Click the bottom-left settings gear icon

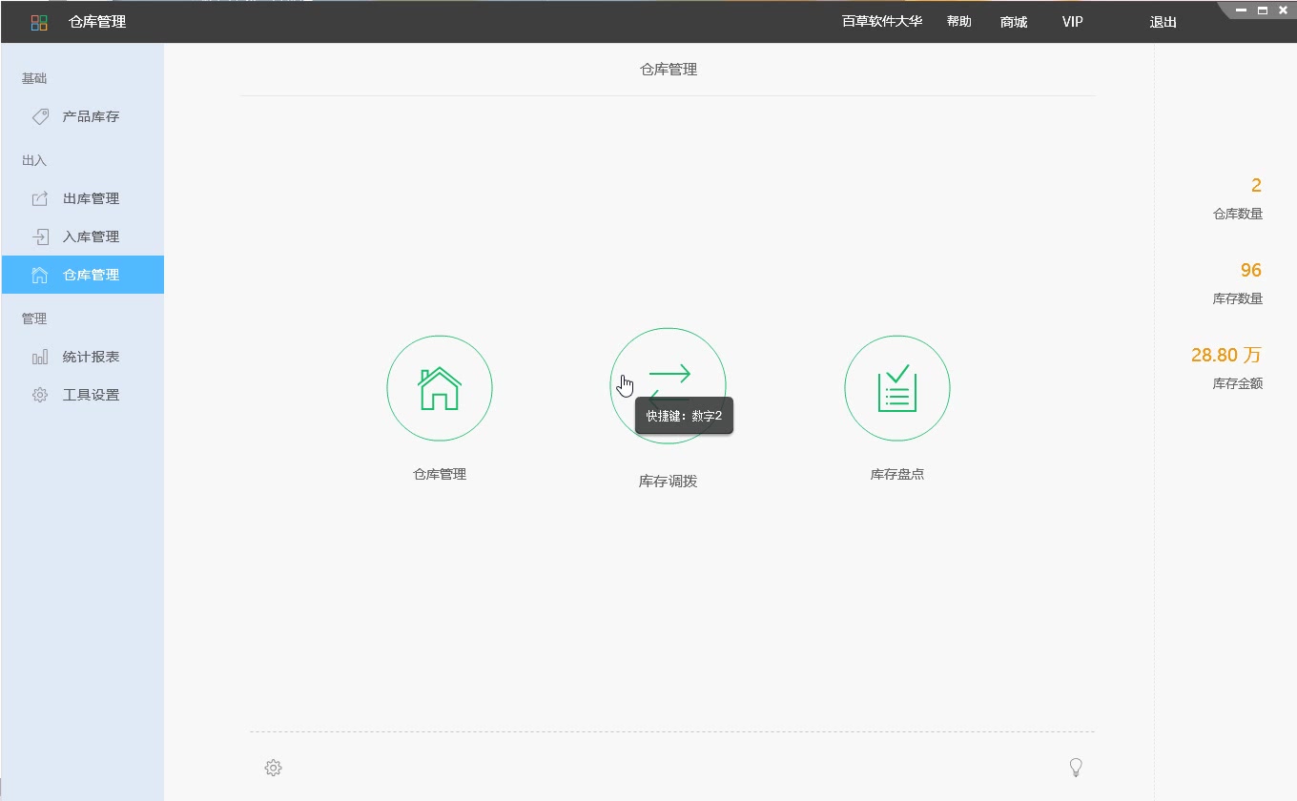click(274, 768)
